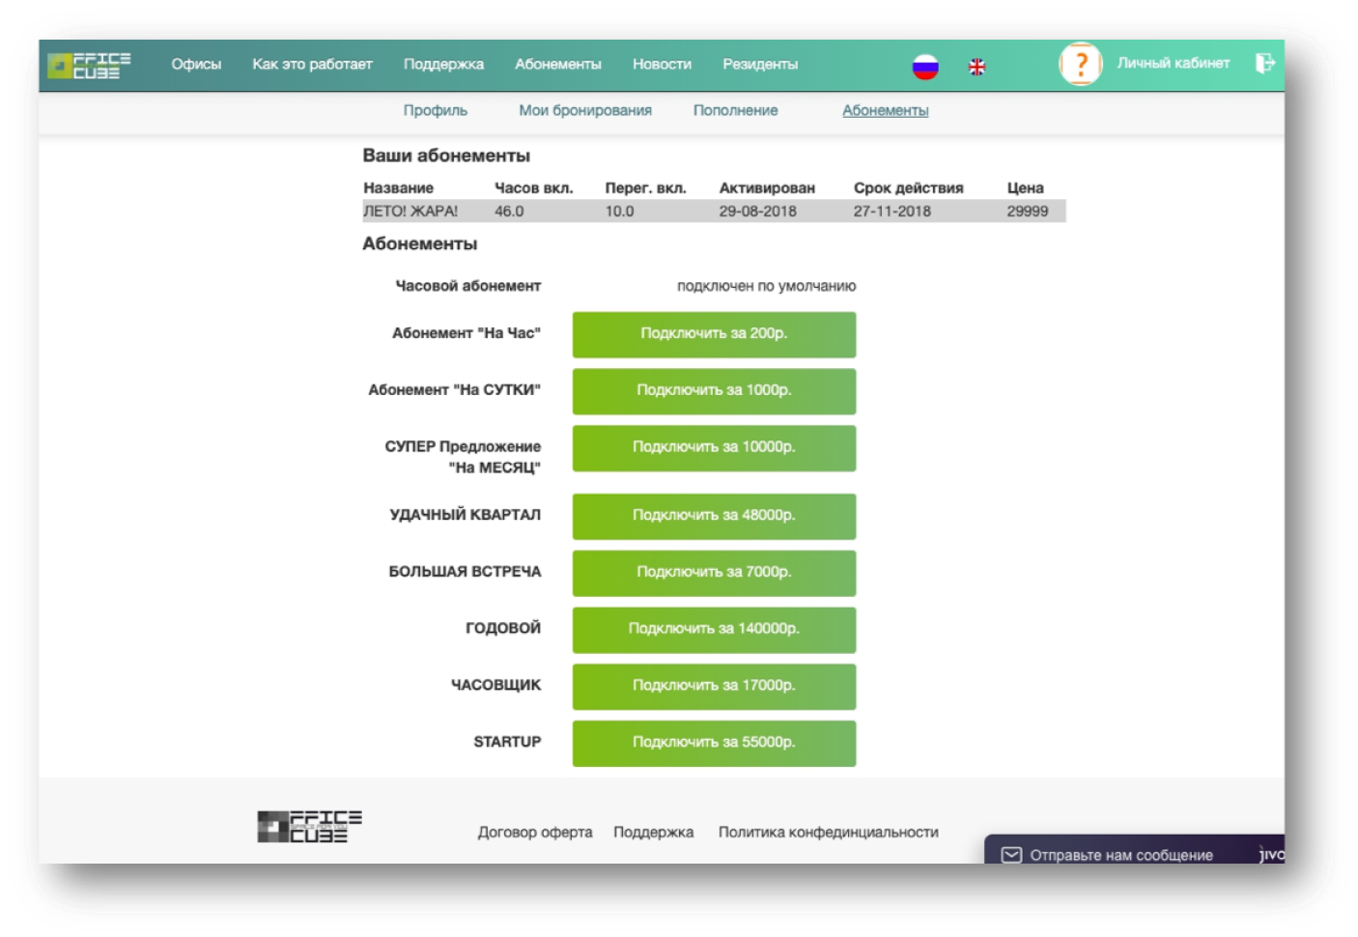
Task: Switch language to Russian flag
Action: coord(925,67)
